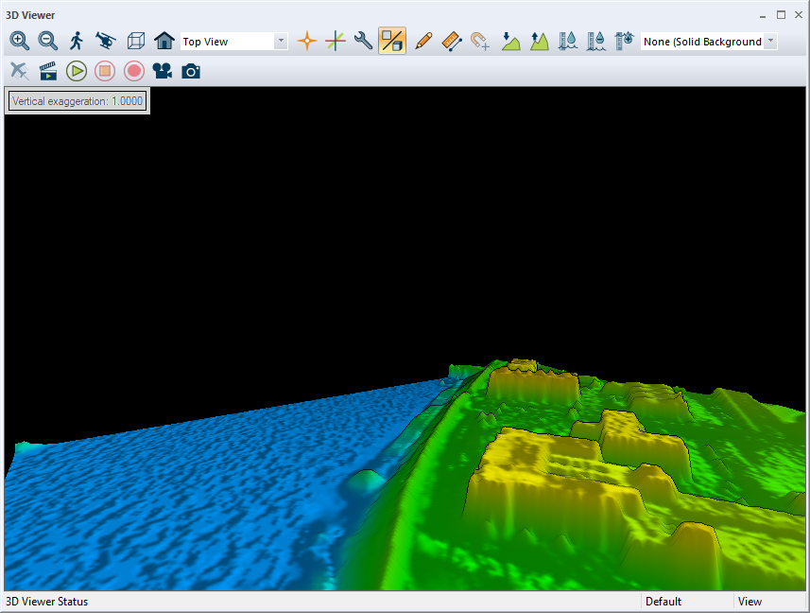This screenshot has height=613, width=810.
Task: Open settings with the wrench icon
Action: point(364,41)
